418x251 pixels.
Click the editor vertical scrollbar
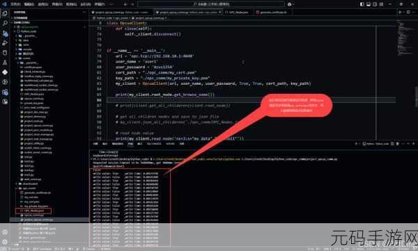(416, 96)
